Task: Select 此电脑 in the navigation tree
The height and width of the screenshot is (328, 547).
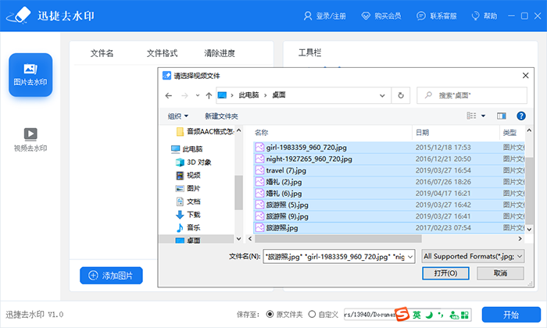Action: (x=187, y=149)
